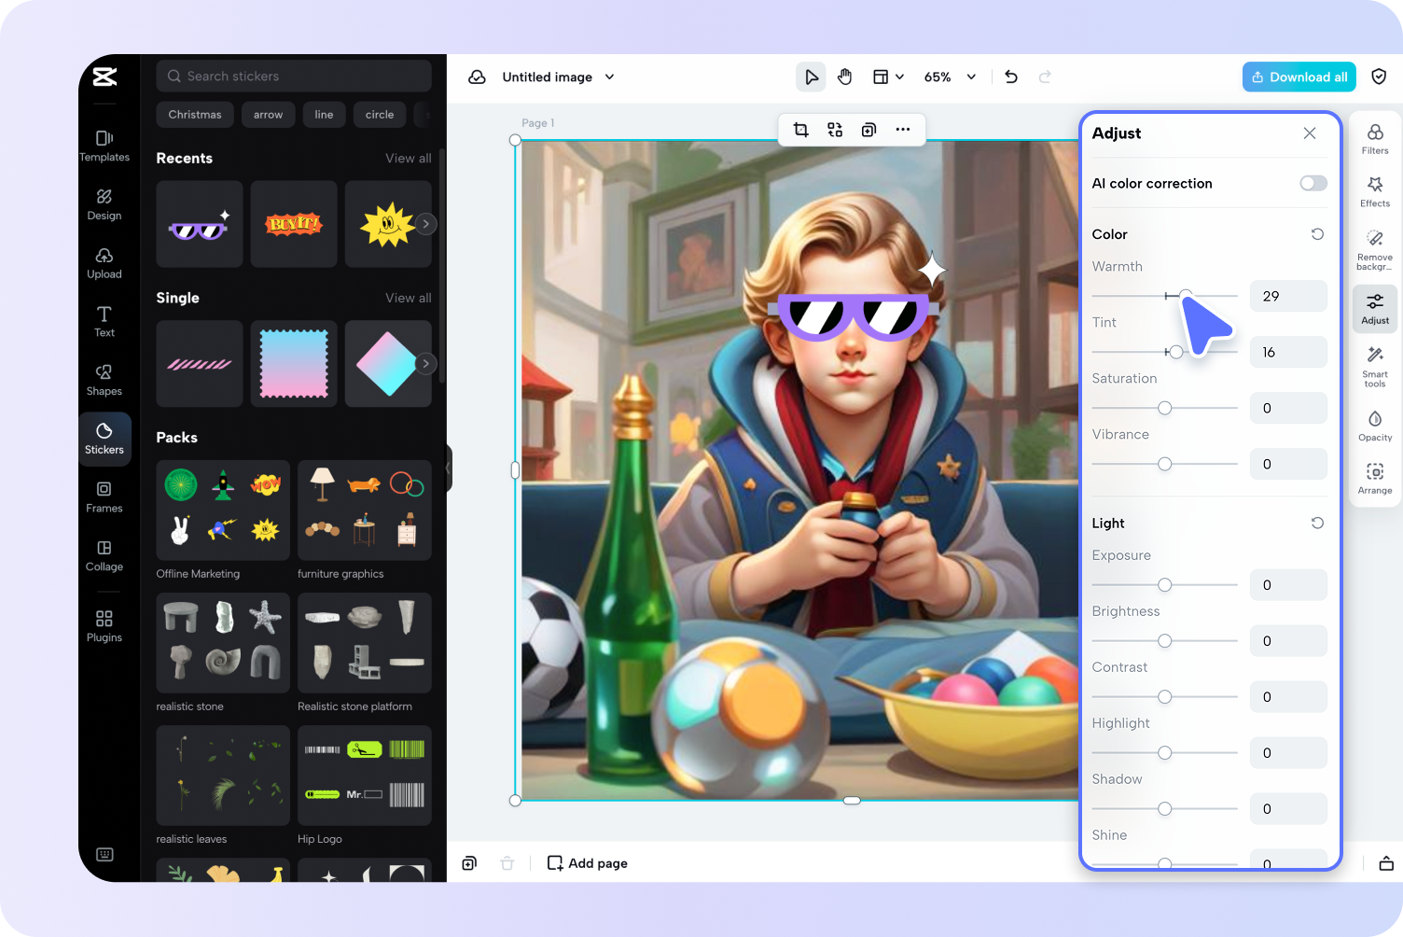Click the Saturation slider handle
Viewport: 1403px width, 937px height.
[x=1165, y=408]
